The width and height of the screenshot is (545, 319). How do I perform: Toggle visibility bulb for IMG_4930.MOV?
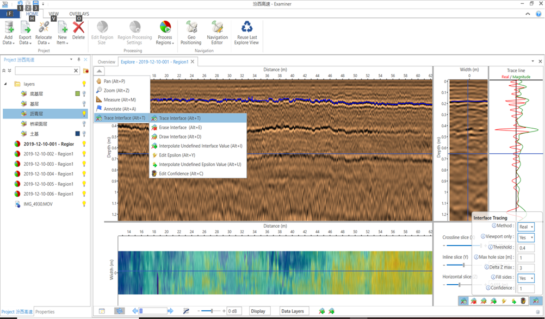84,204
